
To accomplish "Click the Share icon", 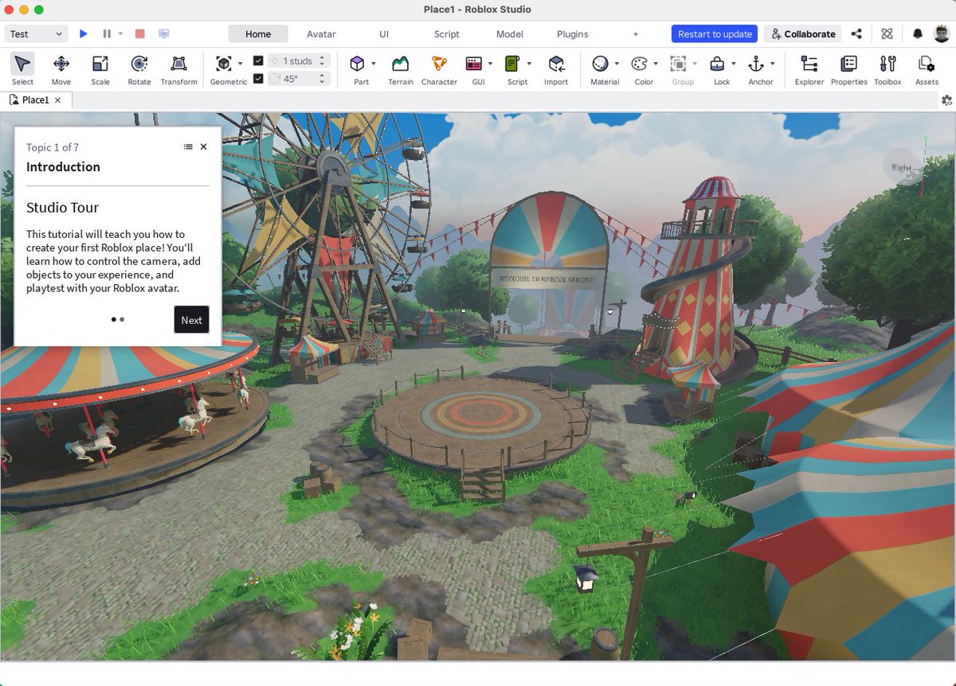I will click(856, 34).
